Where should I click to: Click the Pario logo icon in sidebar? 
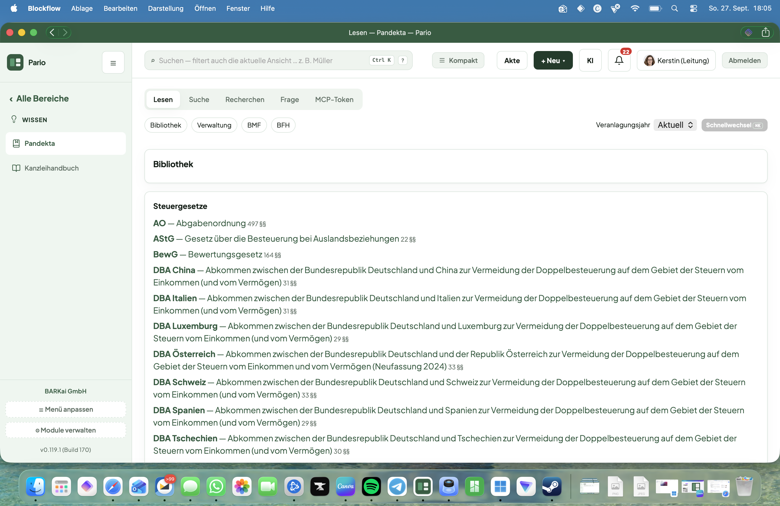[x=15, y=62]
